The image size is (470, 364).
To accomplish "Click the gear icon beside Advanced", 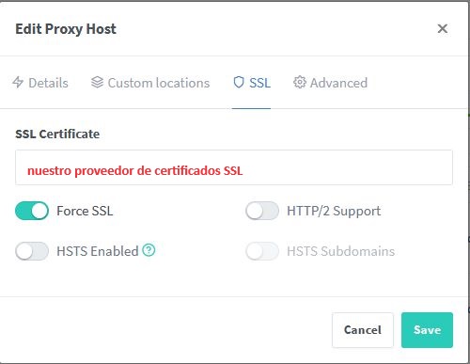I will point(300,83).
